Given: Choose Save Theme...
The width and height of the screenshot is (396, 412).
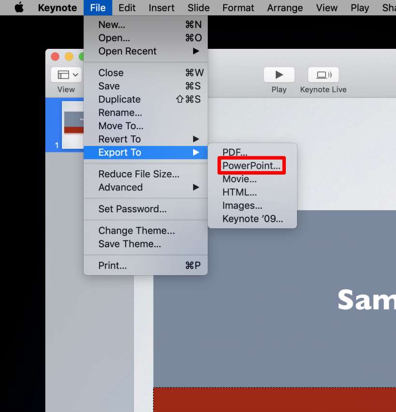Looking at the screenshot, I should point(146,244).
